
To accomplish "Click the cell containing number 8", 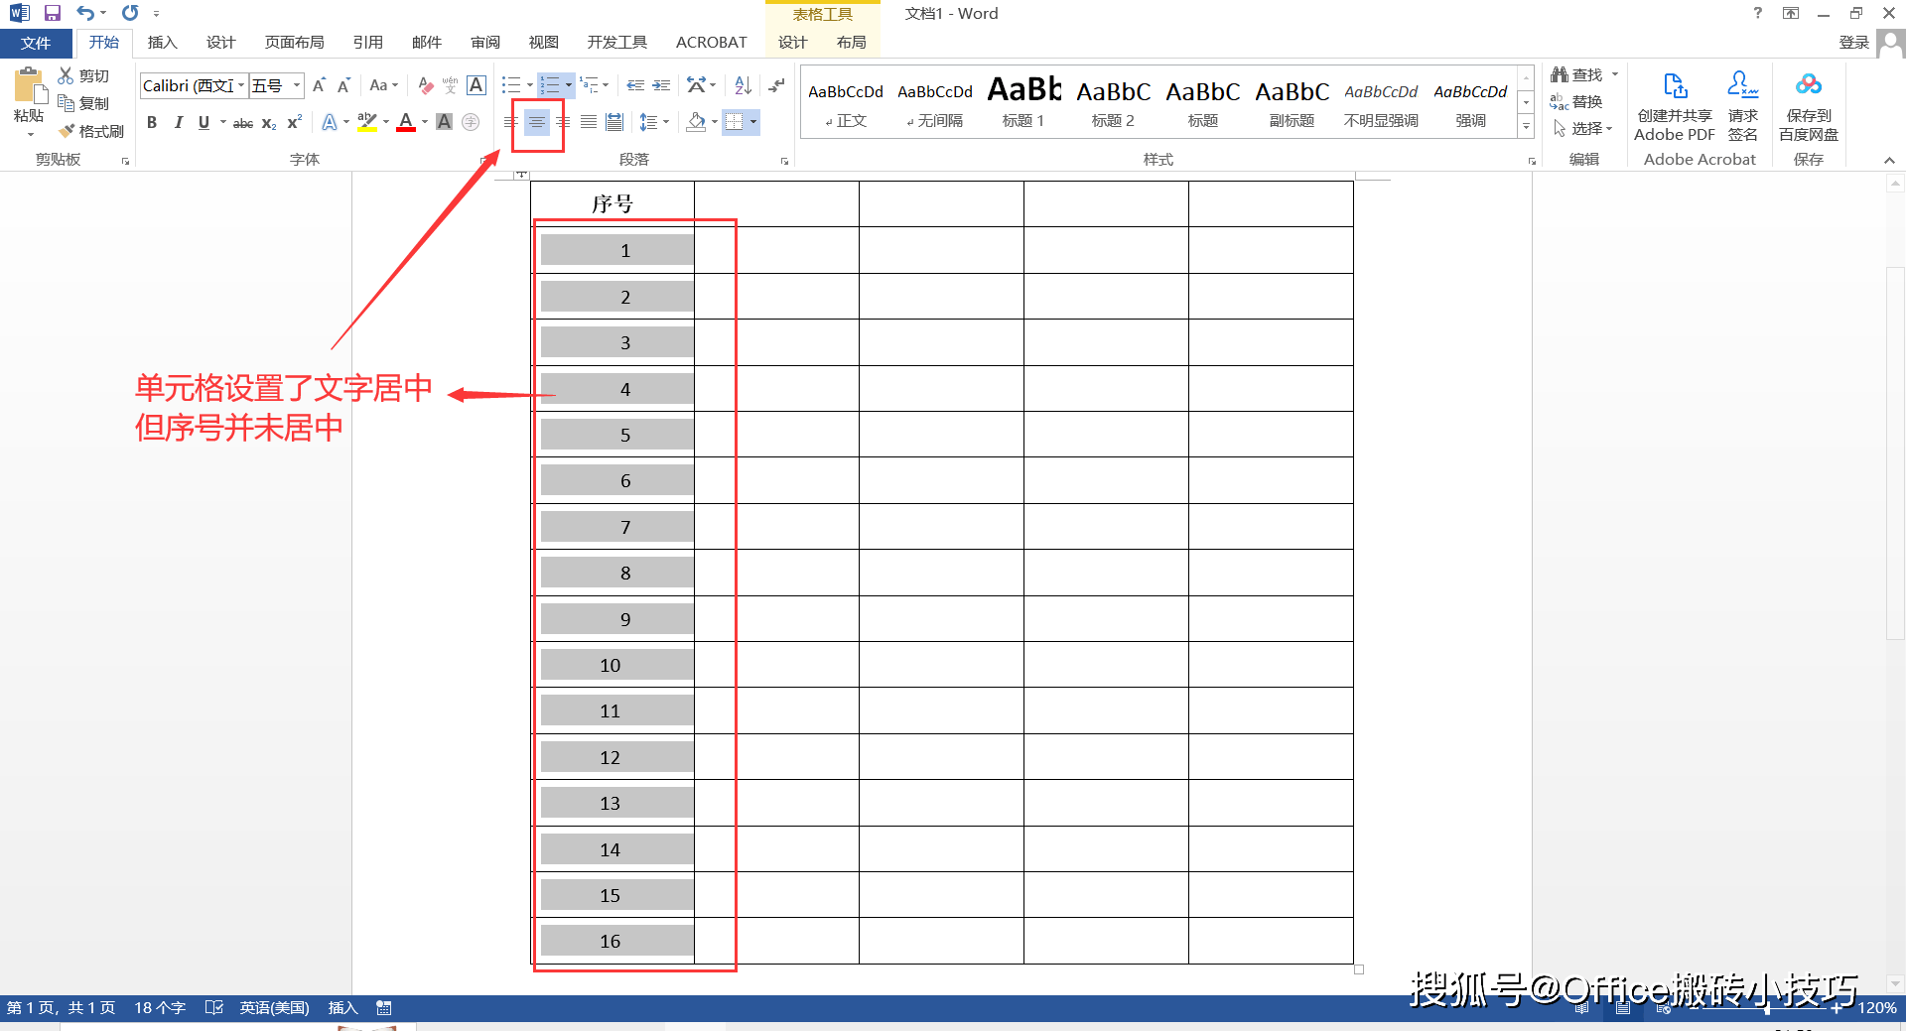I will (613, 573).
